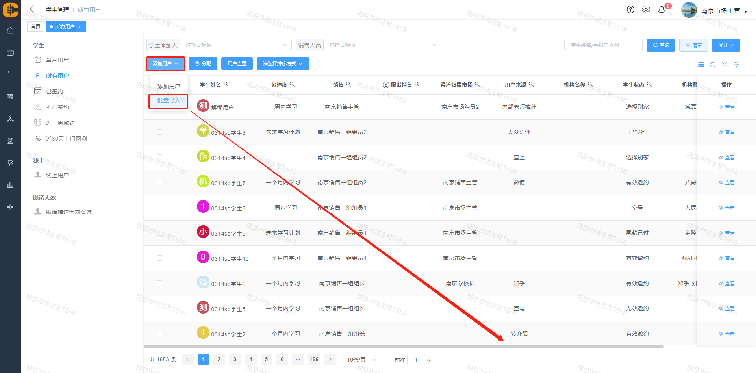Click the help question mark icon
The image size is (756, 373).
click(630, 10)
